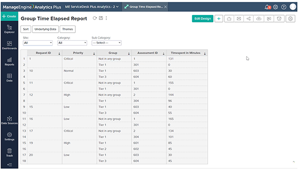The height and width of the screenshot is (188, 301).
Task: Click the cloud publish toolbar icon
Action: 259,19
